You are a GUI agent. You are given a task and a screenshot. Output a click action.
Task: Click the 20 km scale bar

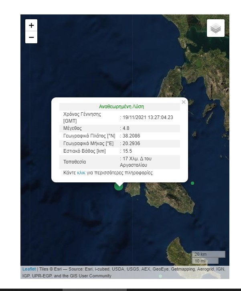click(x=208, y=255)
